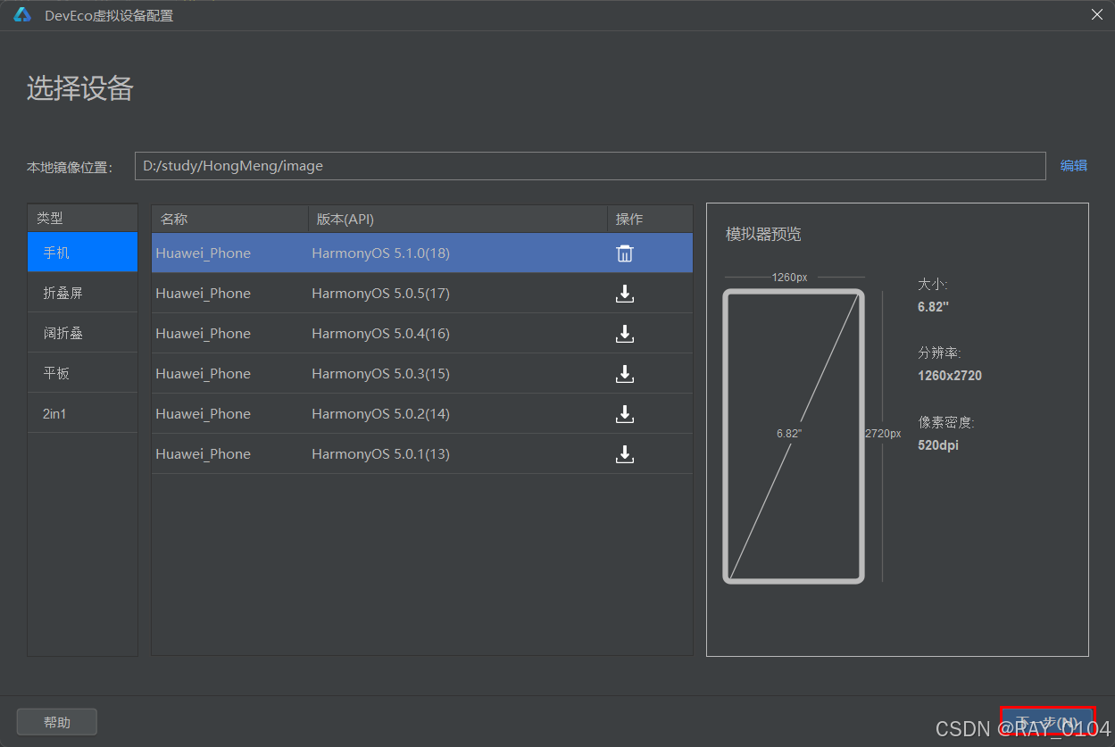Download the HarmonyOS 5.0.2(14) image
This screenshot has width=1115, height=747.
(625, 414)
